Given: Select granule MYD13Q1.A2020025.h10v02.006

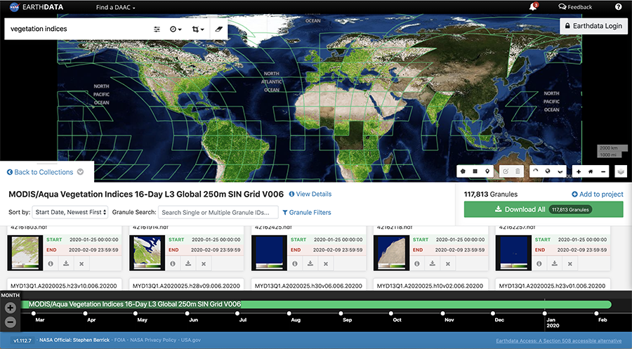Looking at the screenshot, I should point(430,284).
